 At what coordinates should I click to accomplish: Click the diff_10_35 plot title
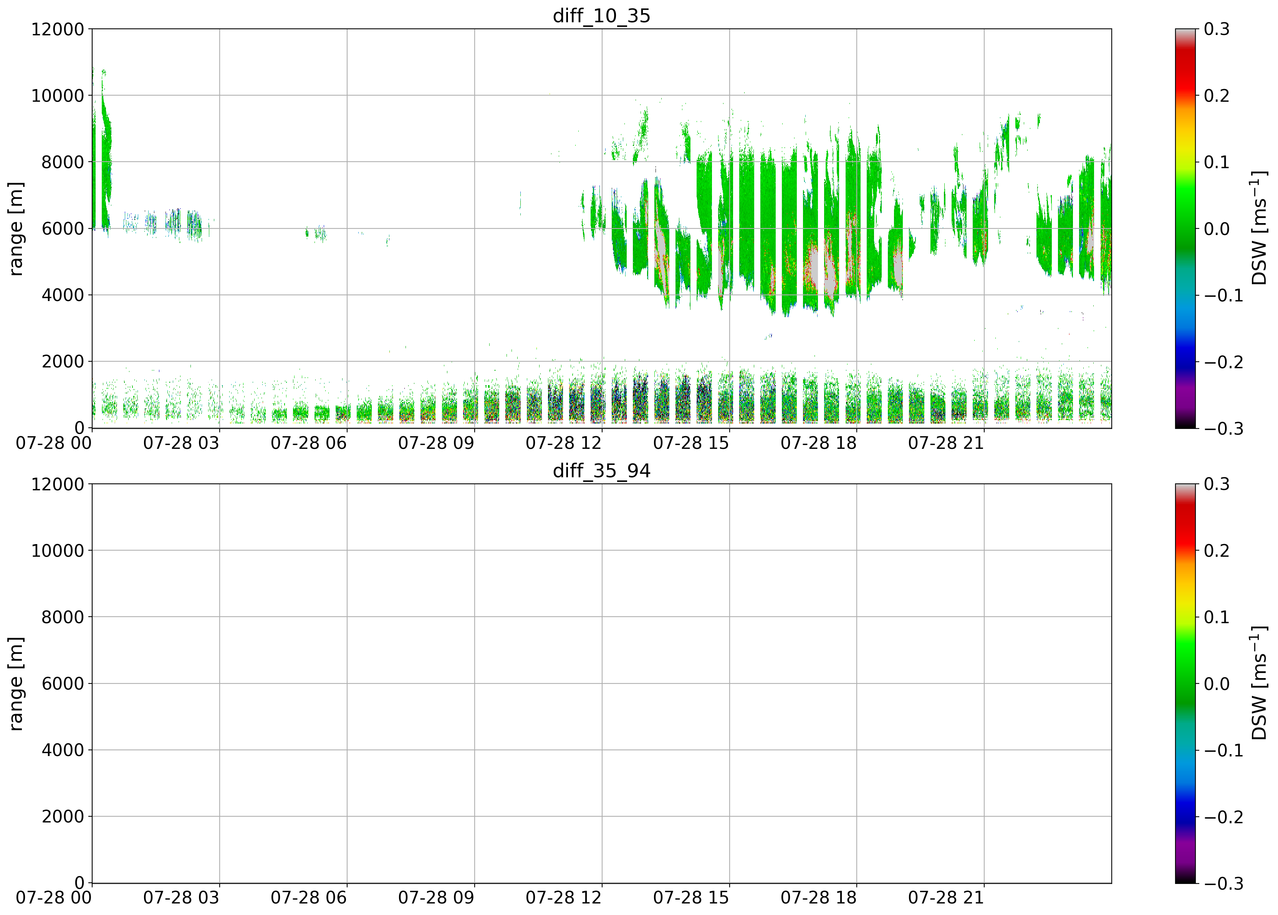601,15
